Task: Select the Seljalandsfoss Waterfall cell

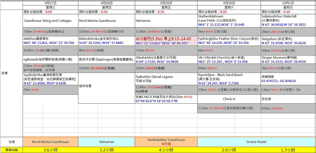Action: click(289, 21)
